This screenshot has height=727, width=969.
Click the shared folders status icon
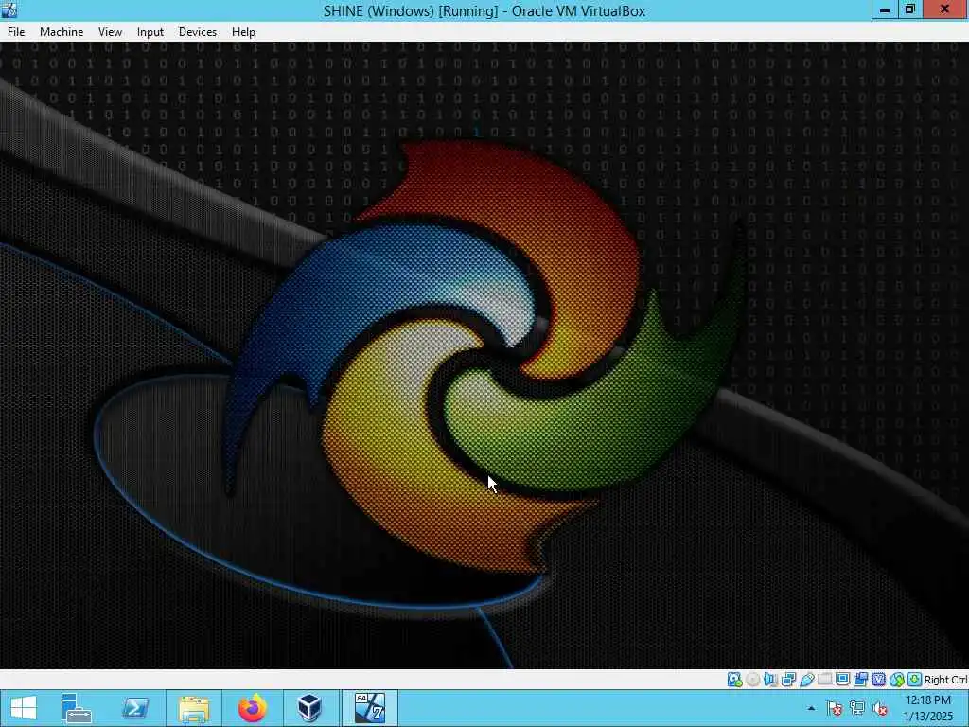[x=824, y=680]
